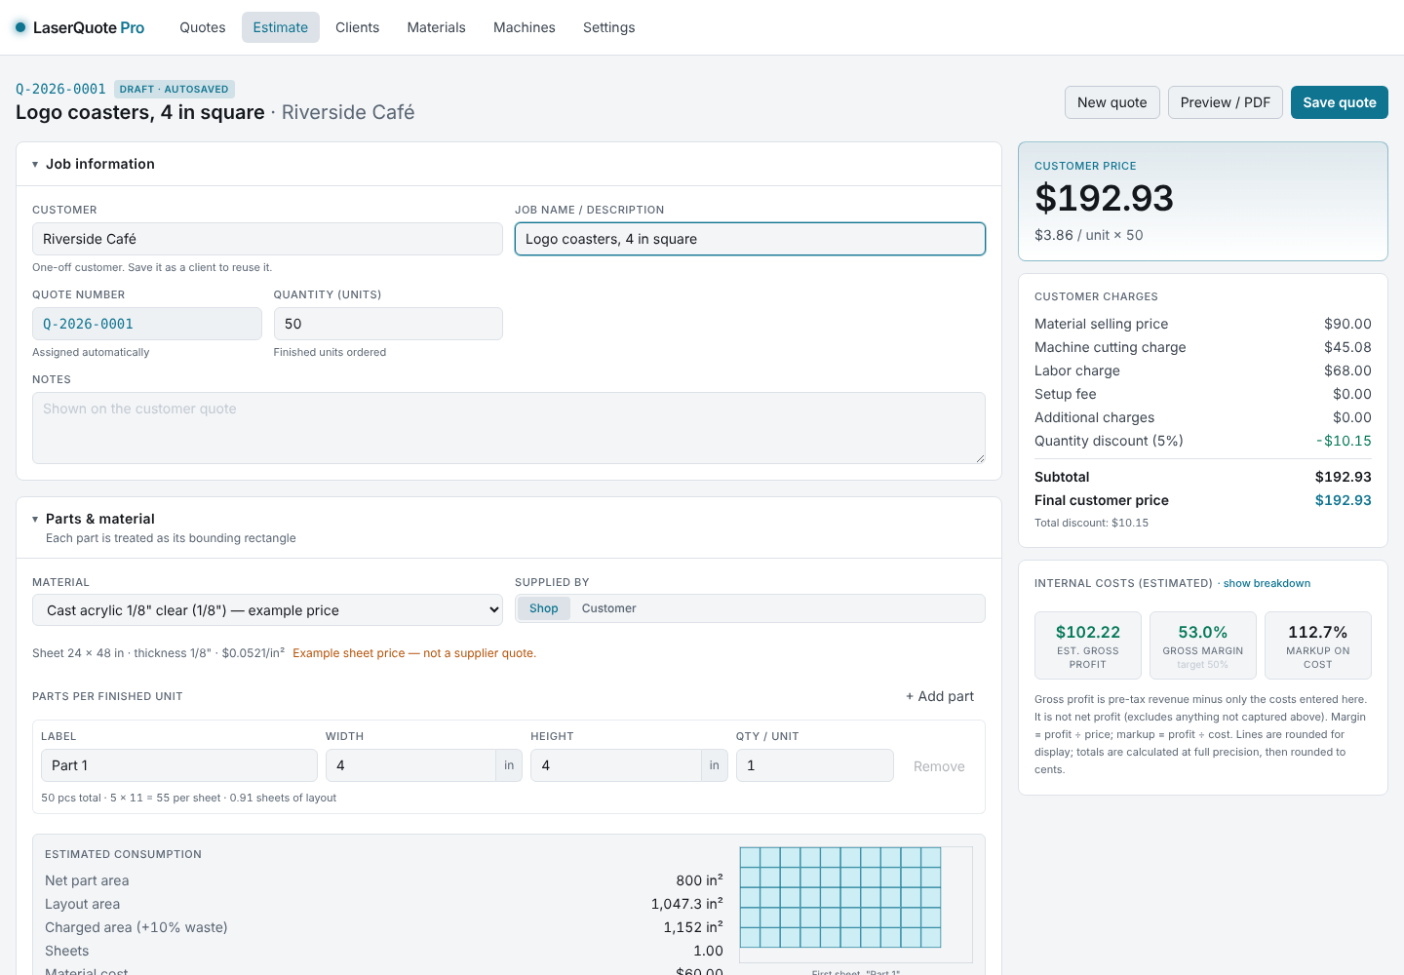Go to the Clients section
The width and height of the screenshot is (1404, 975).
(x=357, y=27)
